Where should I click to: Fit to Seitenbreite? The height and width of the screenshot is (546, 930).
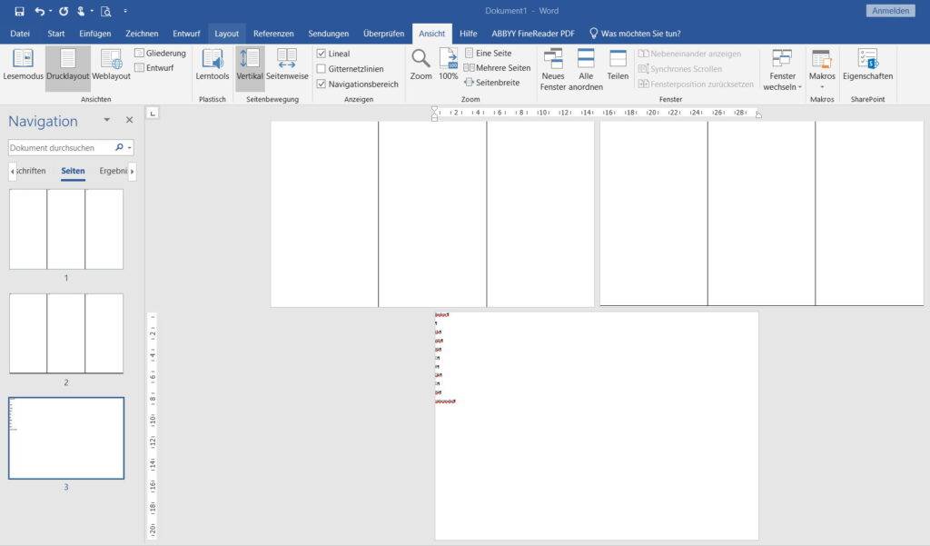point(492,83)
